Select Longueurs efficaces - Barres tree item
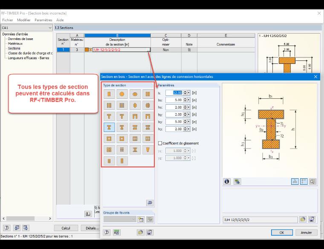324x249 pixels. [29, 58]
